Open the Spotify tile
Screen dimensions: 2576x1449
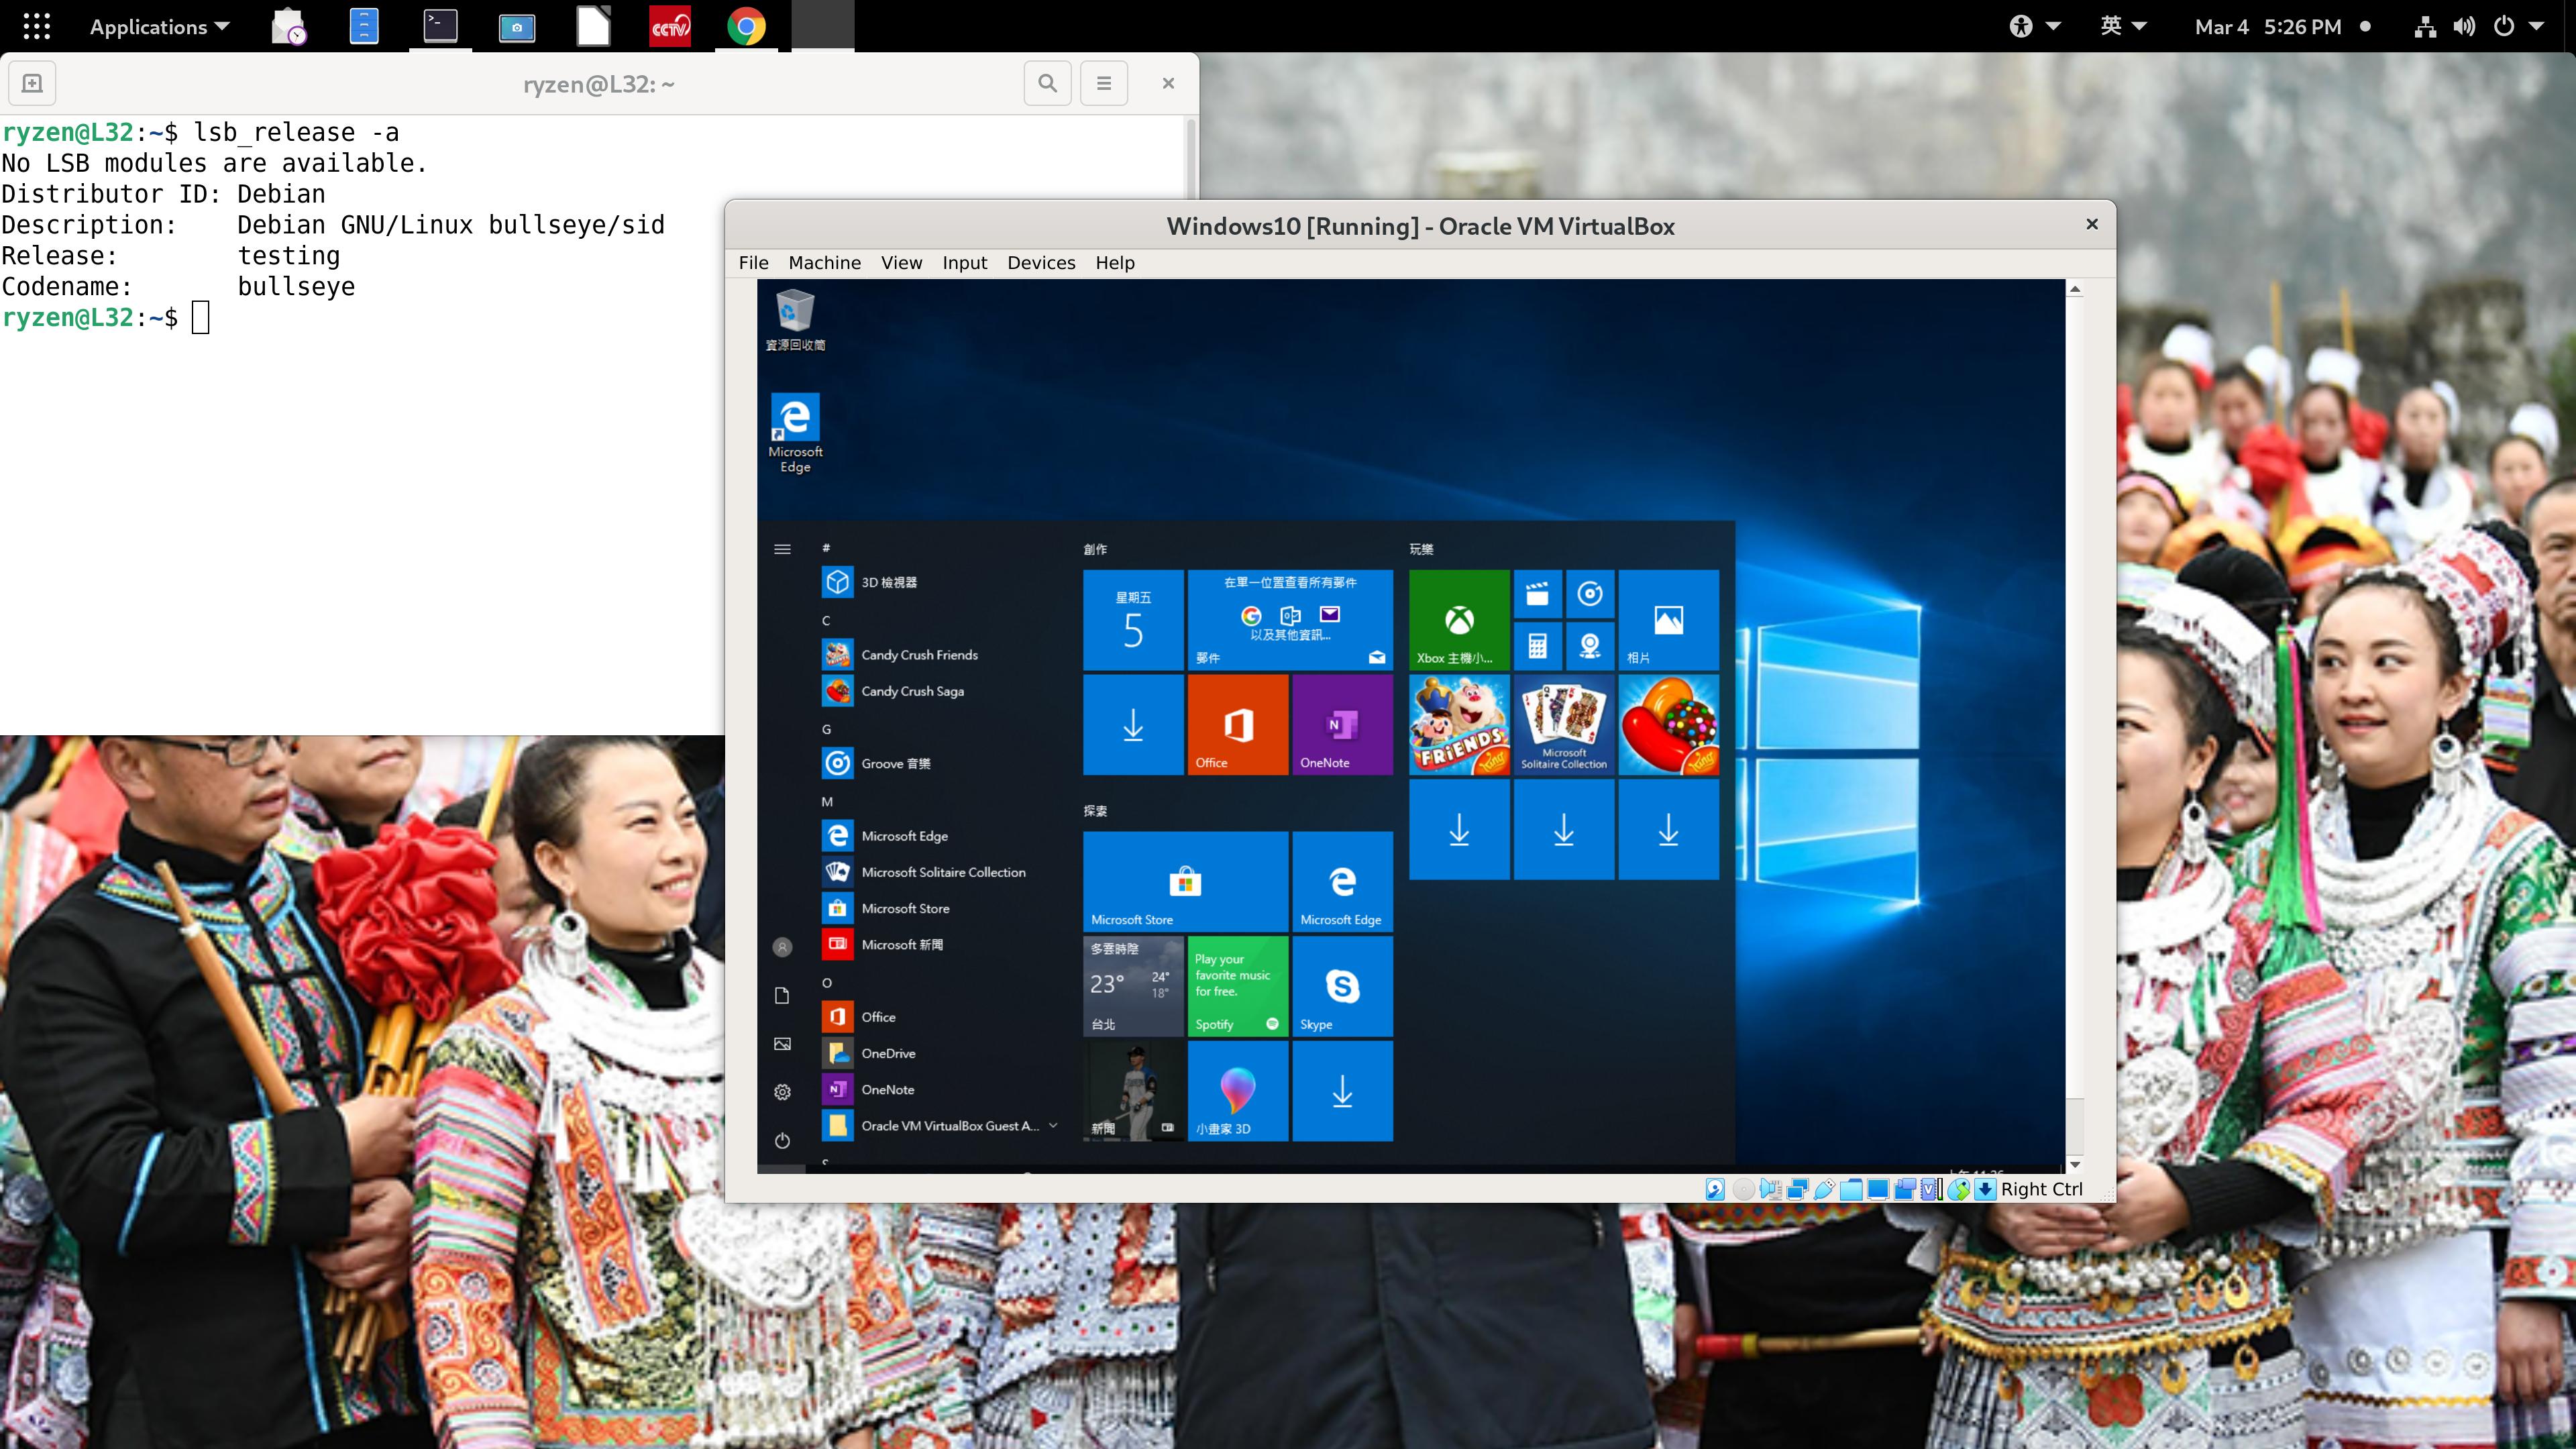click(1238, 986)
